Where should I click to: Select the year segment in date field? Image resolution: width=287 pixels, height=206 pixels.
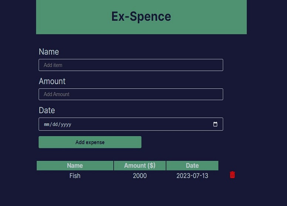(x=66, y=125)
